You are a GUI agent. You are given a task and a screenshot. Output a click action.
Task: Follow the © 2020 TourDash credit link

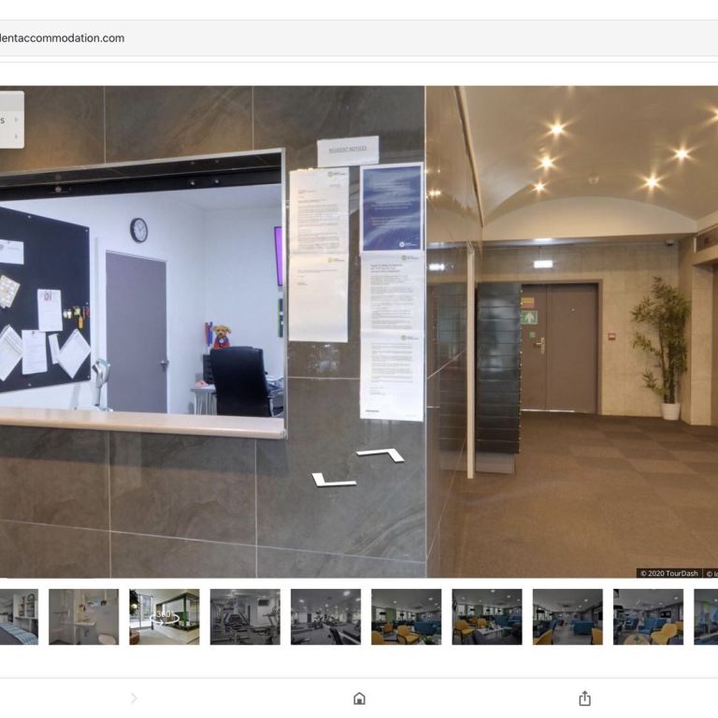pyautogui.click(x=668, y=573)
